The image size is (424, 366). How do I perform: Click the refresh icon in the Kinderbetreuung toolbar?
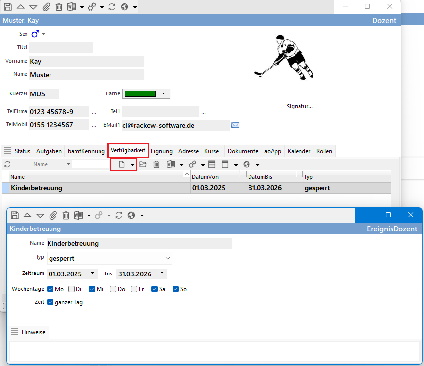click(x=118, y=215)
